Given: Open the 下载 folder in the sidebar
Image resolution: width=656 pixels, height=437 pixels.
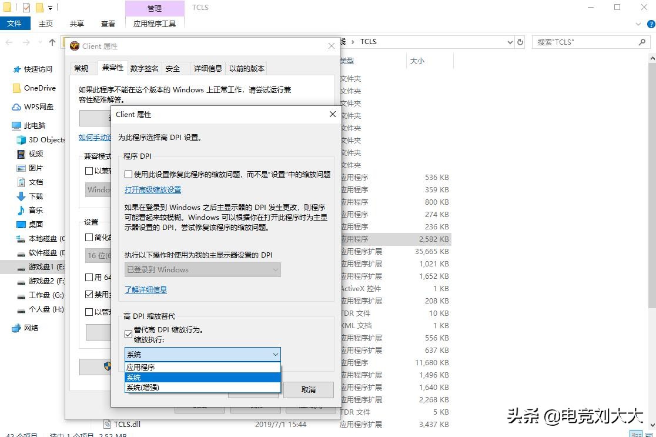Looking at the screenshot, I should [x=34, y=196].
